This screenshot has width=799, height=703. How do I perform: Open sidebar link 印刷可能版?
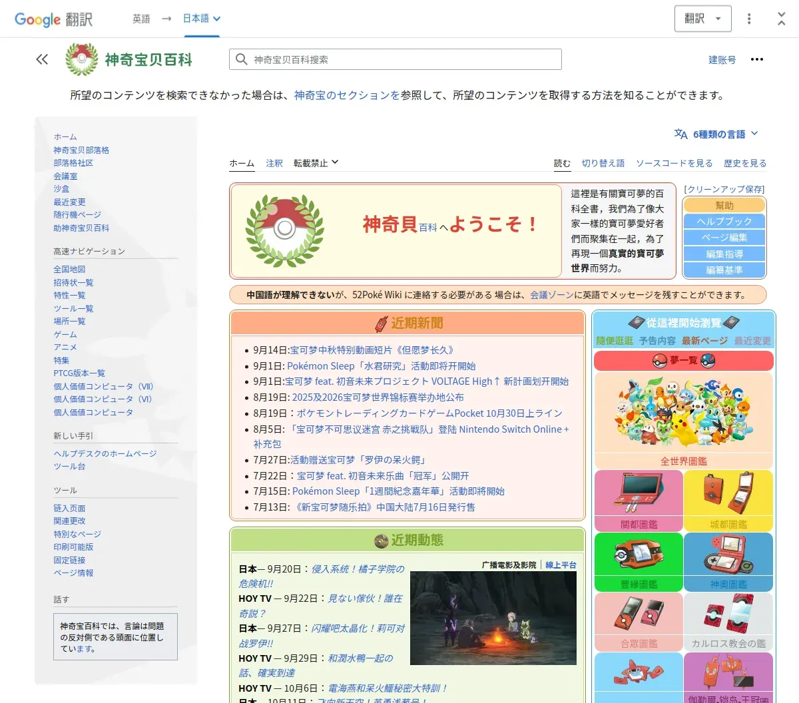pyautogui.click(x=73, y=547)
